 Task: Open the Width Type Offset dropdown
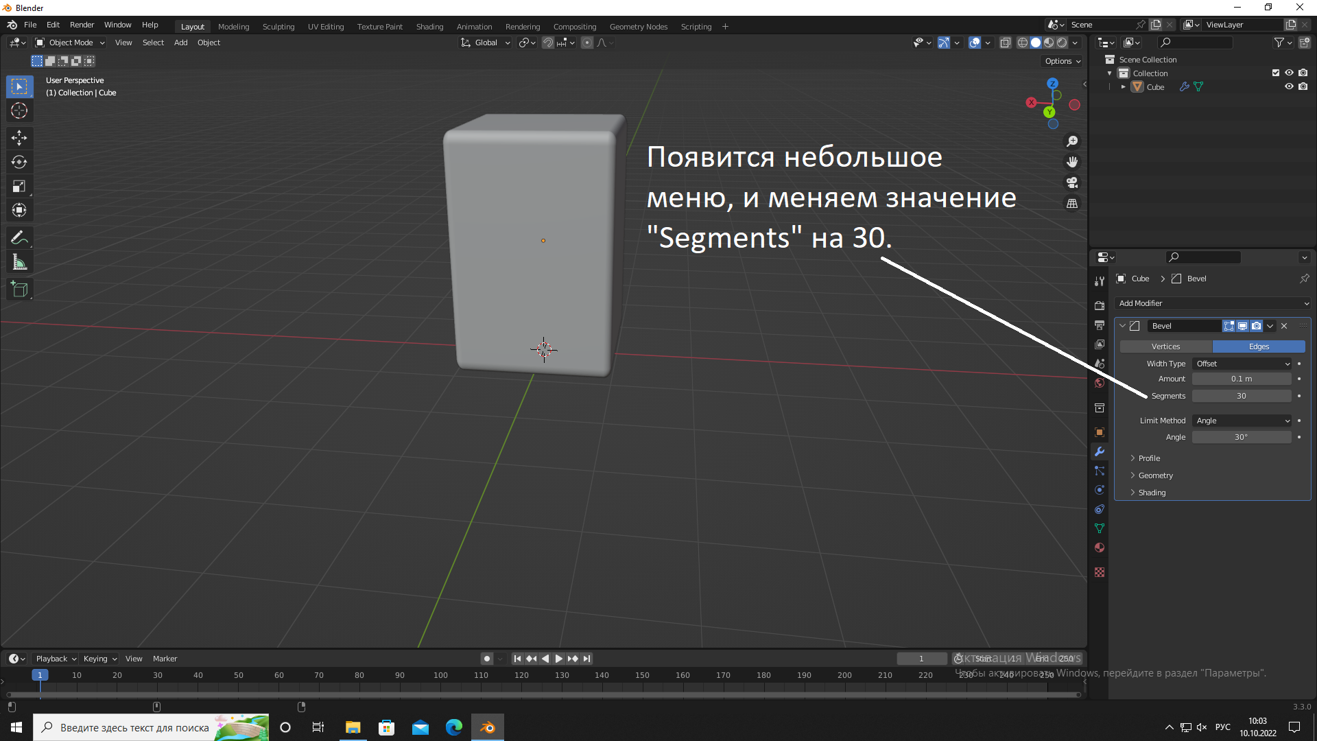click(x=1242, y=364)
